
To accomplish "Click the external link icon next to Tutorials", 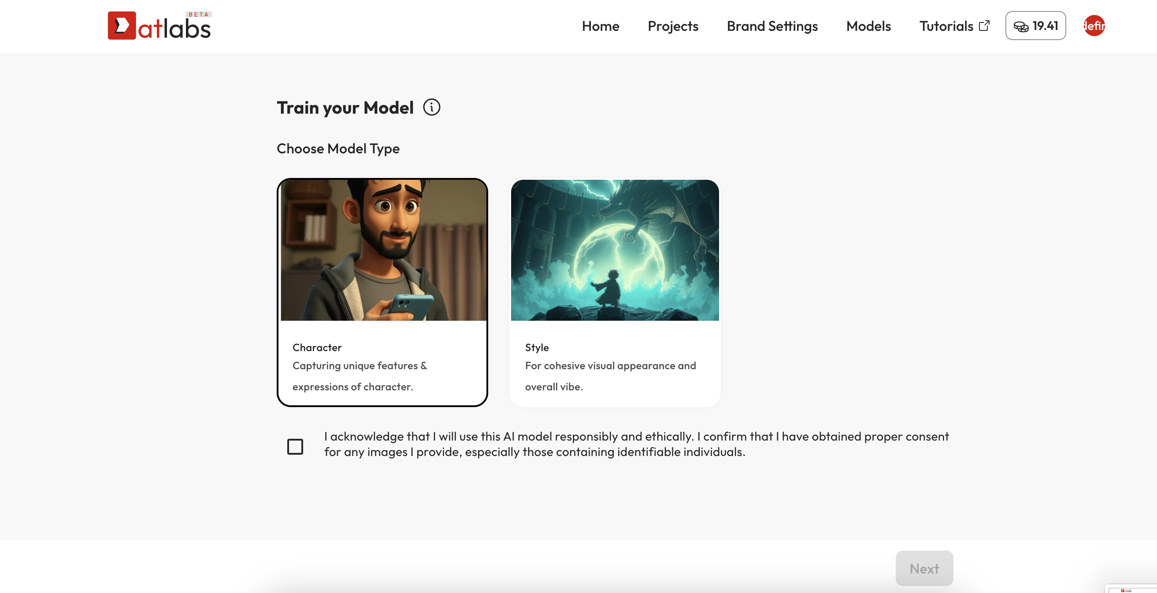I will pos(984,26).
